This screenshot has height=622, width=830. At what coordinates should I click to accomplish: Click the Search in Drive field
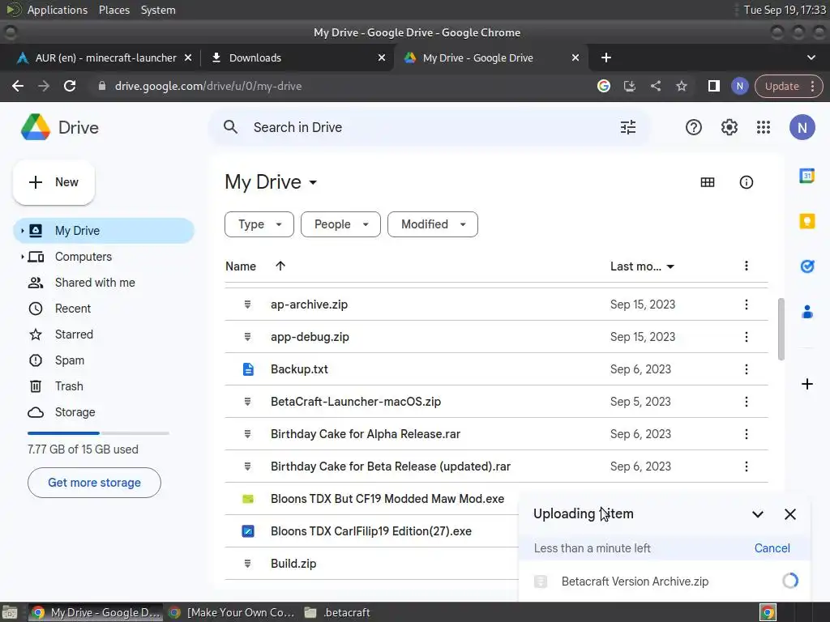[x=429, y=127]
